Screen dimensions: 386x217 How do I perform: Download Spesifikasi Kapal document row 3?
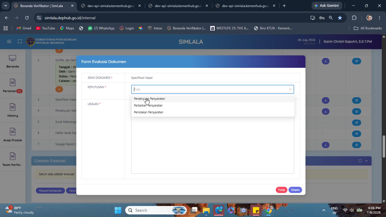pyautogui.click(x=326, y=100)
